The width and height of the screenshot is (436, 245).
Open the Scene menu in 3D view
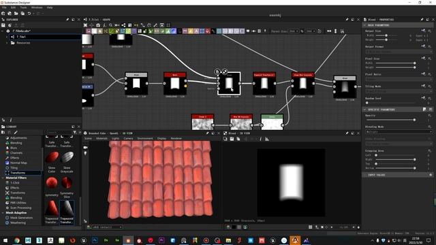[88, 138]
